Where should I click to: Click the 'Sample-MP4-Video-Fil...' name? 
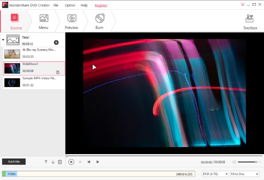click(39, 78)
